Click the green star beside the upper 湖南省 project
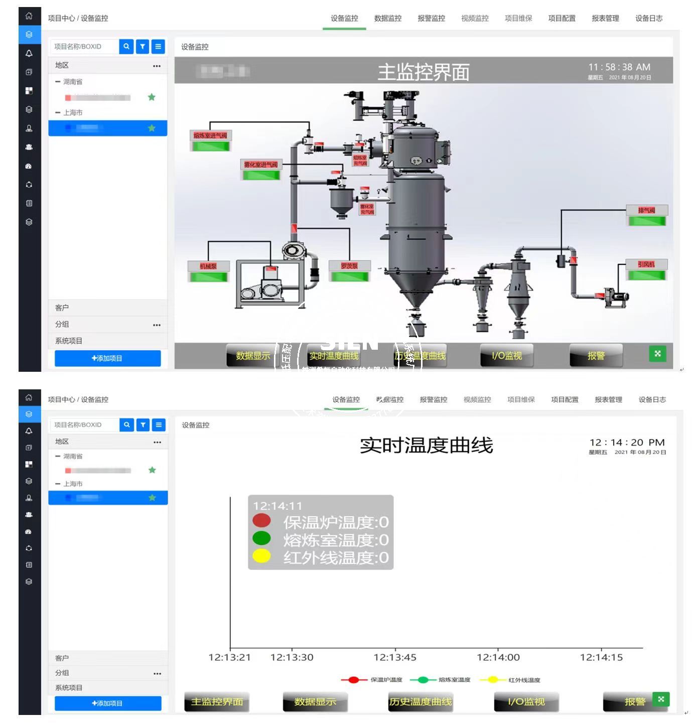The width and height of the screenshot is (697, 723). coord(152,97)
